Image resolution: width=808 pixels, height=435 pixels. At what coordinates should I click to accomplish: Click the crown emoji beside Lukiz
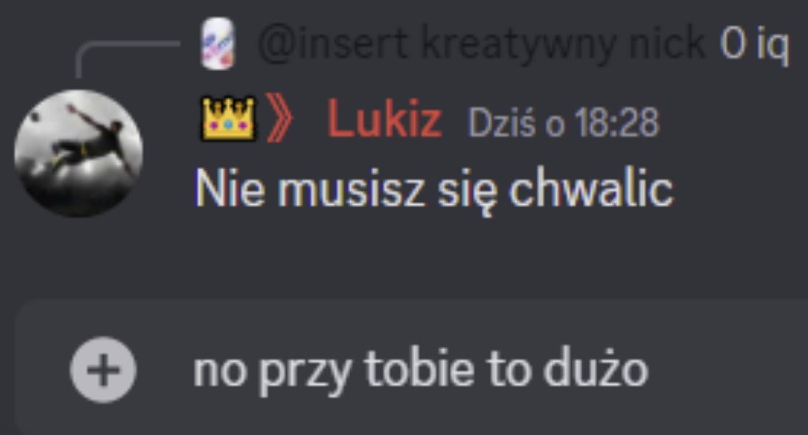click(x=228, y=120)
